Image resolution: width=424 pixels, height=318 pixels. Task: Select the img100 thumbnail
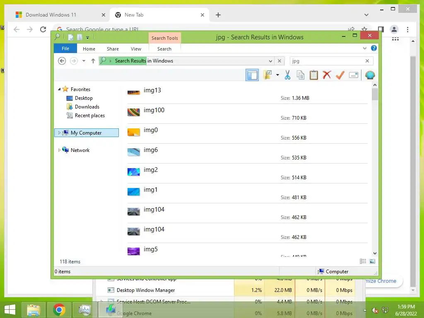click(x=134, y=112)
